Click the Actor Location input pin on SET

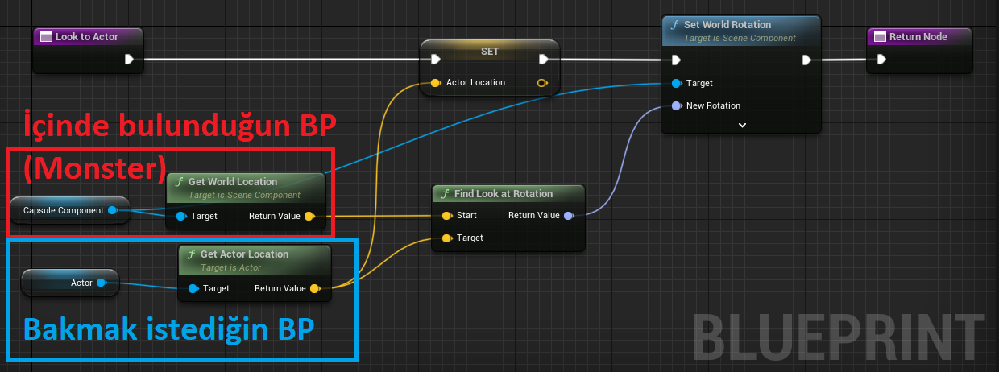436,82
